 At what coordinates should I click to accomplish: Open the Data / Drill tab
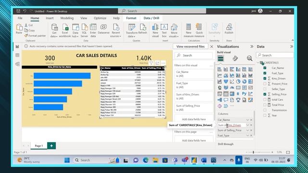[x=151, y=18]
